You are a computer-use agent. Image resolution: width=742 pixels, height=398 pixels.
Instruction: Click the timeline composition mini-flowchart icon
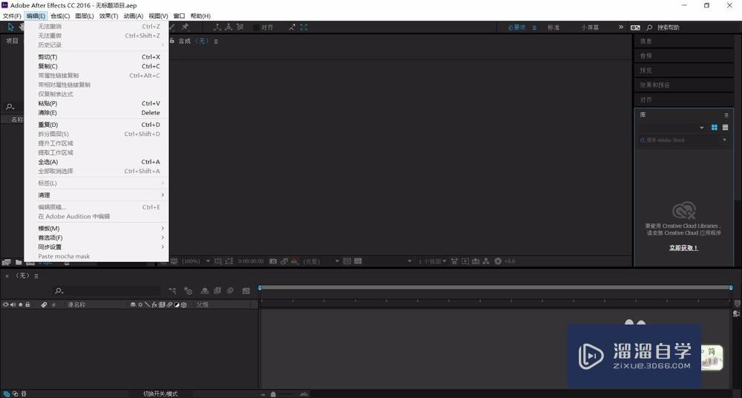point(172,290)
